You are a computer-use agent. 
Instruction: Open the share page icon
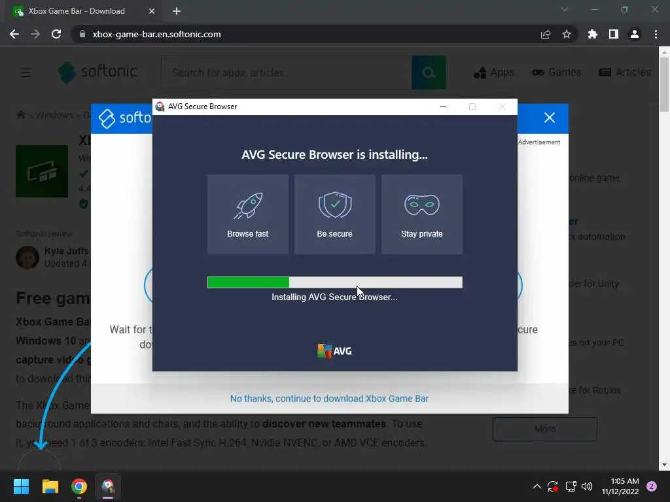(546, 34)
